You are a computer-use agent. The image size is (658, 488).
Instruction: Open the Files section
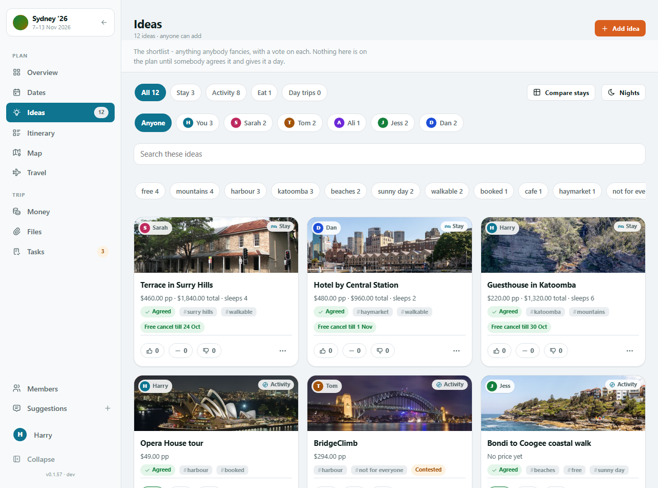(x=60, y=232)
